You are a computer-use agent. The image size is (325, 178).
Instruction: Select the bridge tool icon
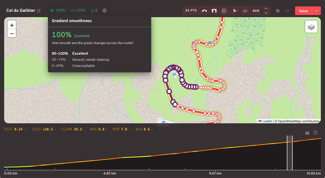pyautogui.click(x=204, y=11)
